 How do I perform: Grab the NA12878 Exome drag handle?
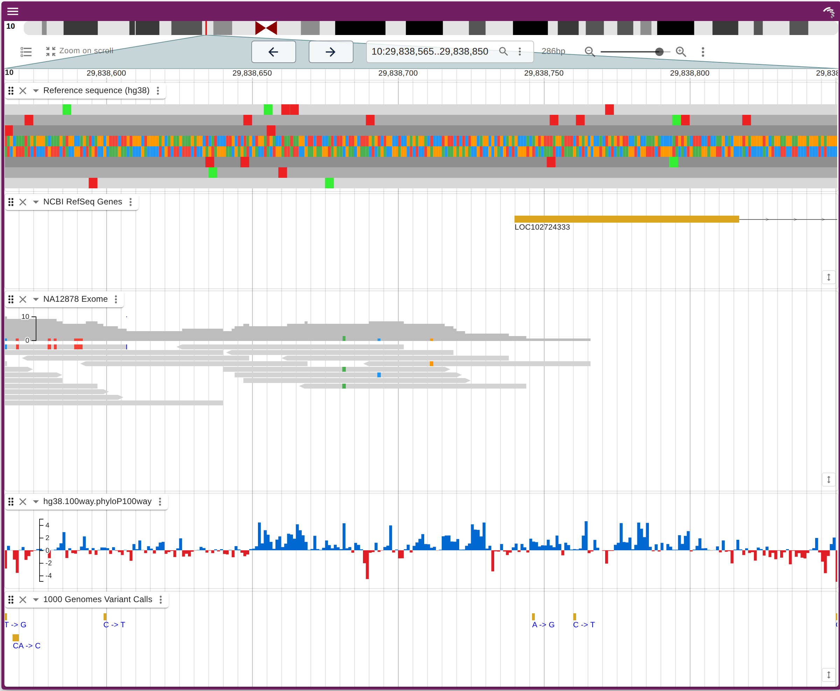[11, 299]
